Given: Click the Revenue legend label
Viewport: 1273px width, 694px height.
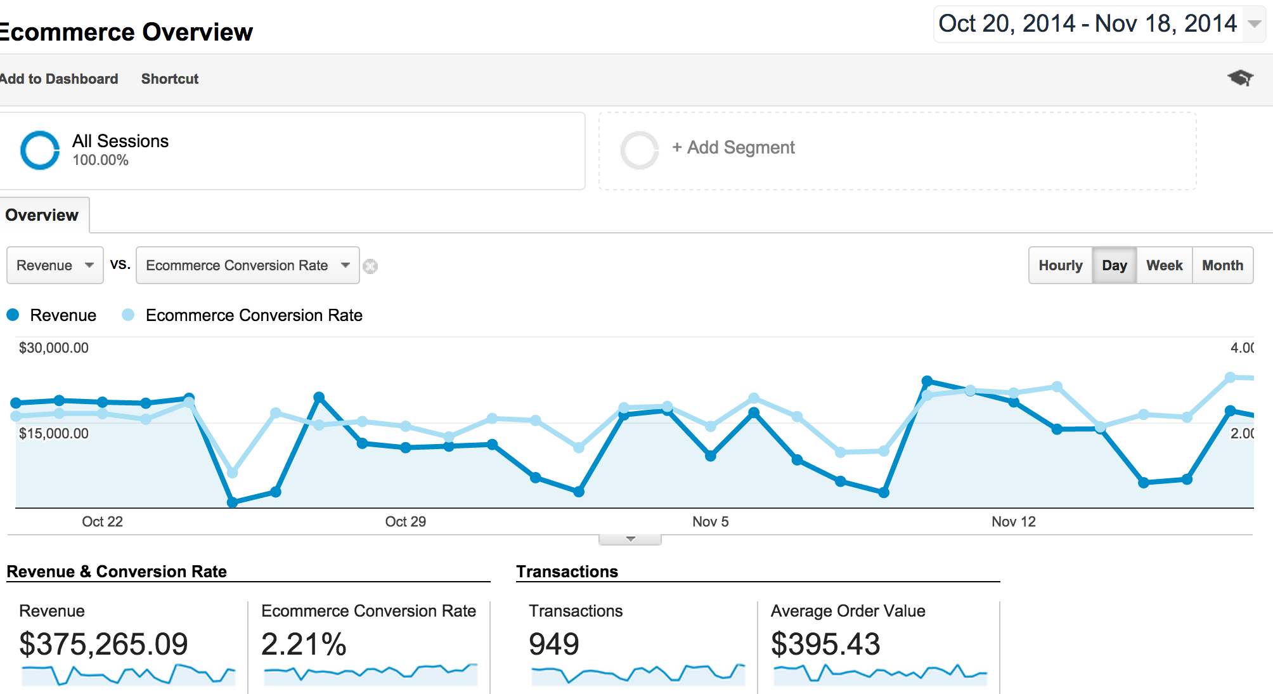Looking at the screenshot, I should click(x=63, y=315).
